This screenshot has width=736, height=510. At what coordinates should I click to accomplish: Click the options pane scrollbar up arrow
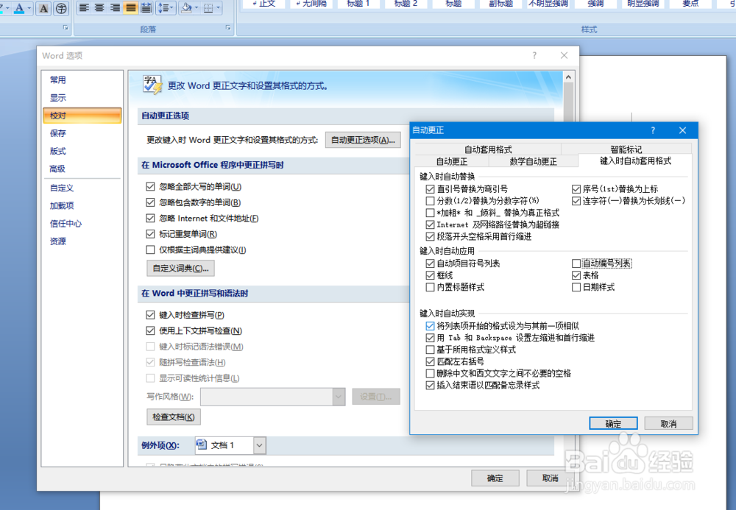568,77
